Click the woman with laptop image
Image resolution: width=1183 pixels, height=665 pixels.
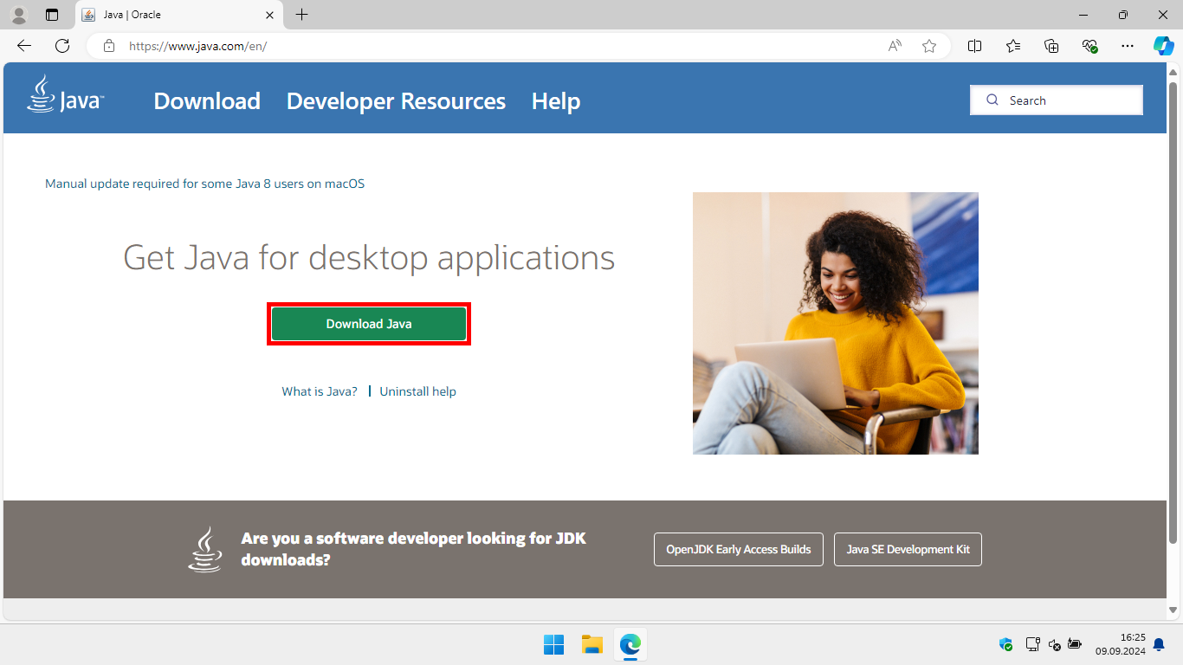pos(836,323)
